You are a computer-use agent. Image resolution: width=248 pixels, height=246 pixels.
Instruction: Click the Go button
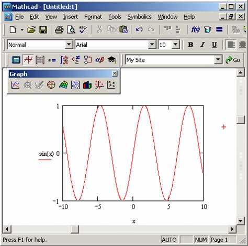pos(233,60)
